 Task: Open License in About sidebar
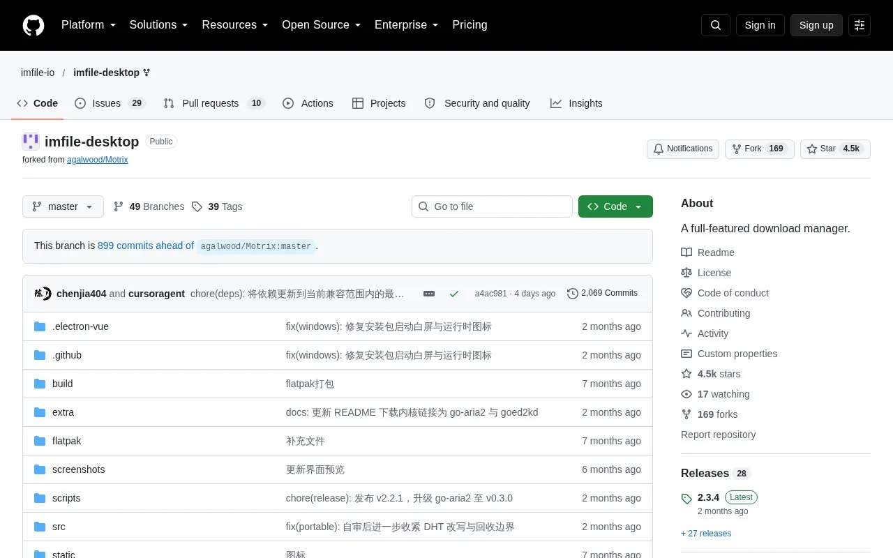[706, 273]
